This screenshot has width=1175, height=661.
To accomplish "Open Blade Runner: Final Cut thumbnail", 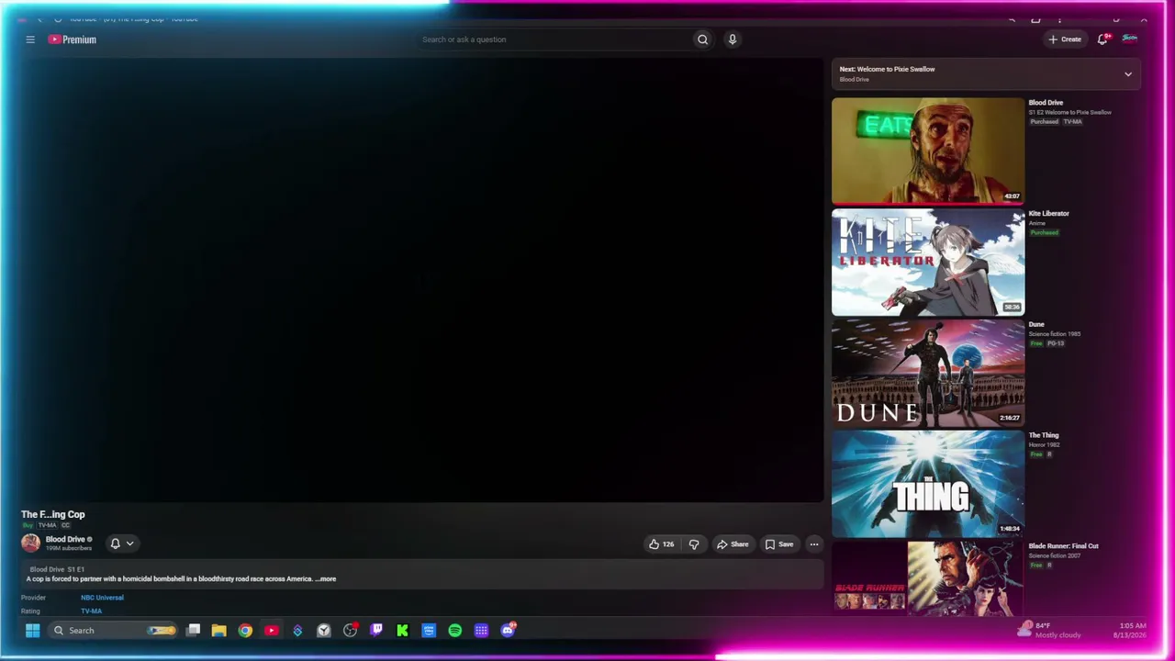I will point(928,578).
